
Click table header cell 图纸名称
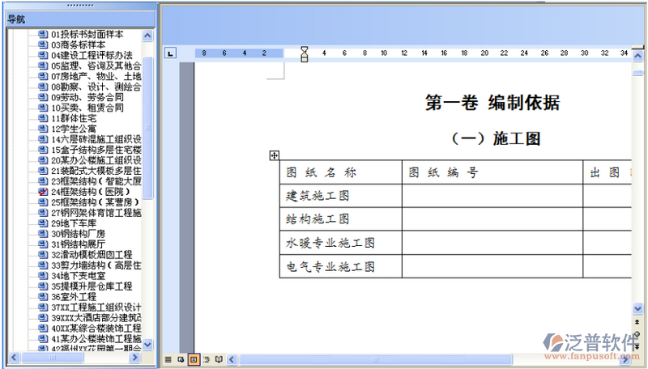coord(341,172)
